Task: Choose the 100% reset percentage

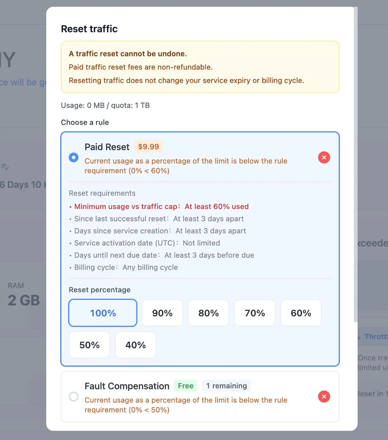Action: click(x=103, y=313)
